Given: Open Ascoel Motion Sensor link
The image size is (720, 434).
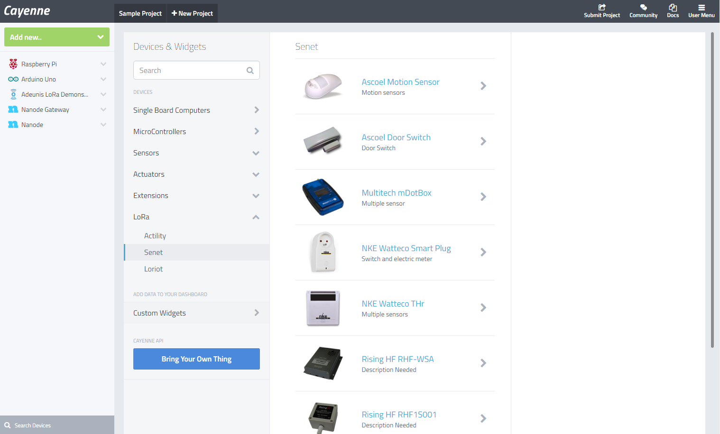Looking at the screenshot, I should coord(400,82).
